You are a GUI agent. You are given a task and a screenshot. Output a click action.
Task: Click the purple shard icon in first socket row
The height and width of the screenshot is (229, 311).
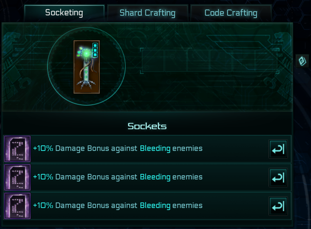(17, 149)
